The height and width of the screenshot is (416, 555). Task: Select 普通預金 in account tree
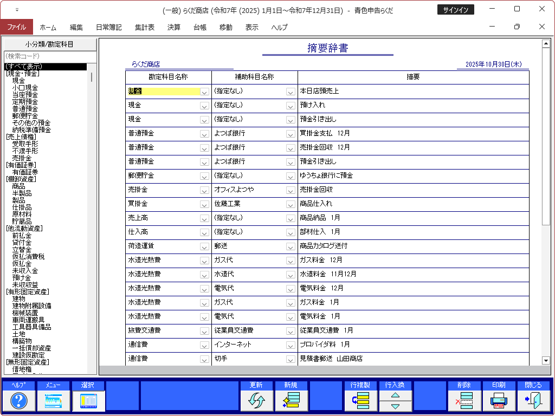coord(25,108)
